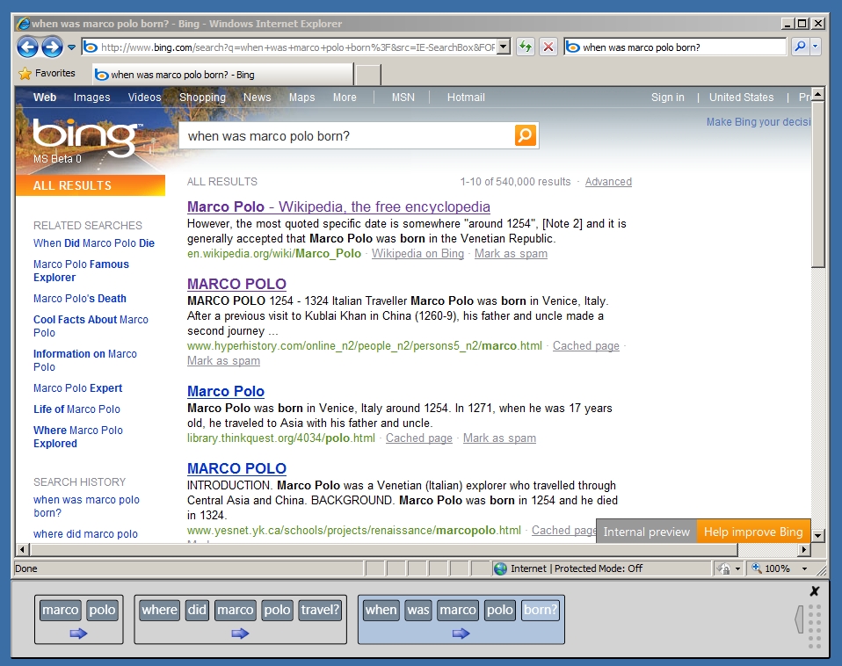Toggle the 'born?' word chip in bottom panel
This screenshot has width=842, height=666.
tap(540, 610)
